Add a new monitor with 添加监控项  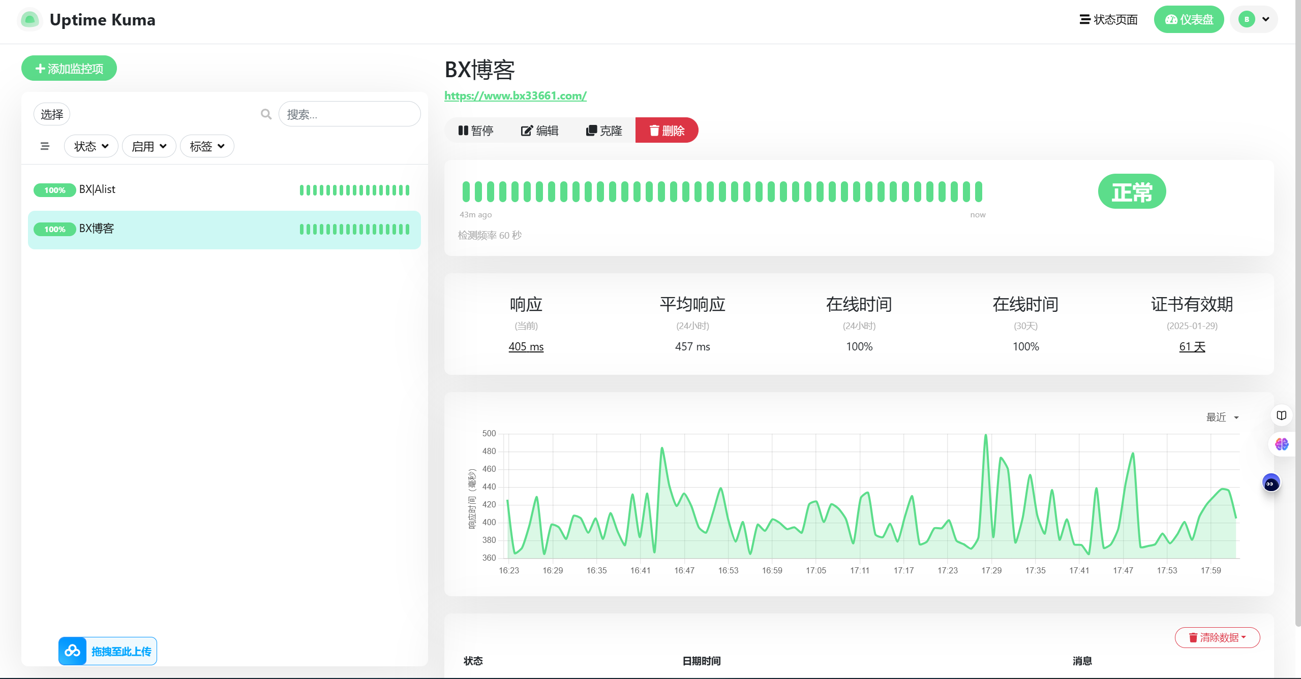coord(69,69)
